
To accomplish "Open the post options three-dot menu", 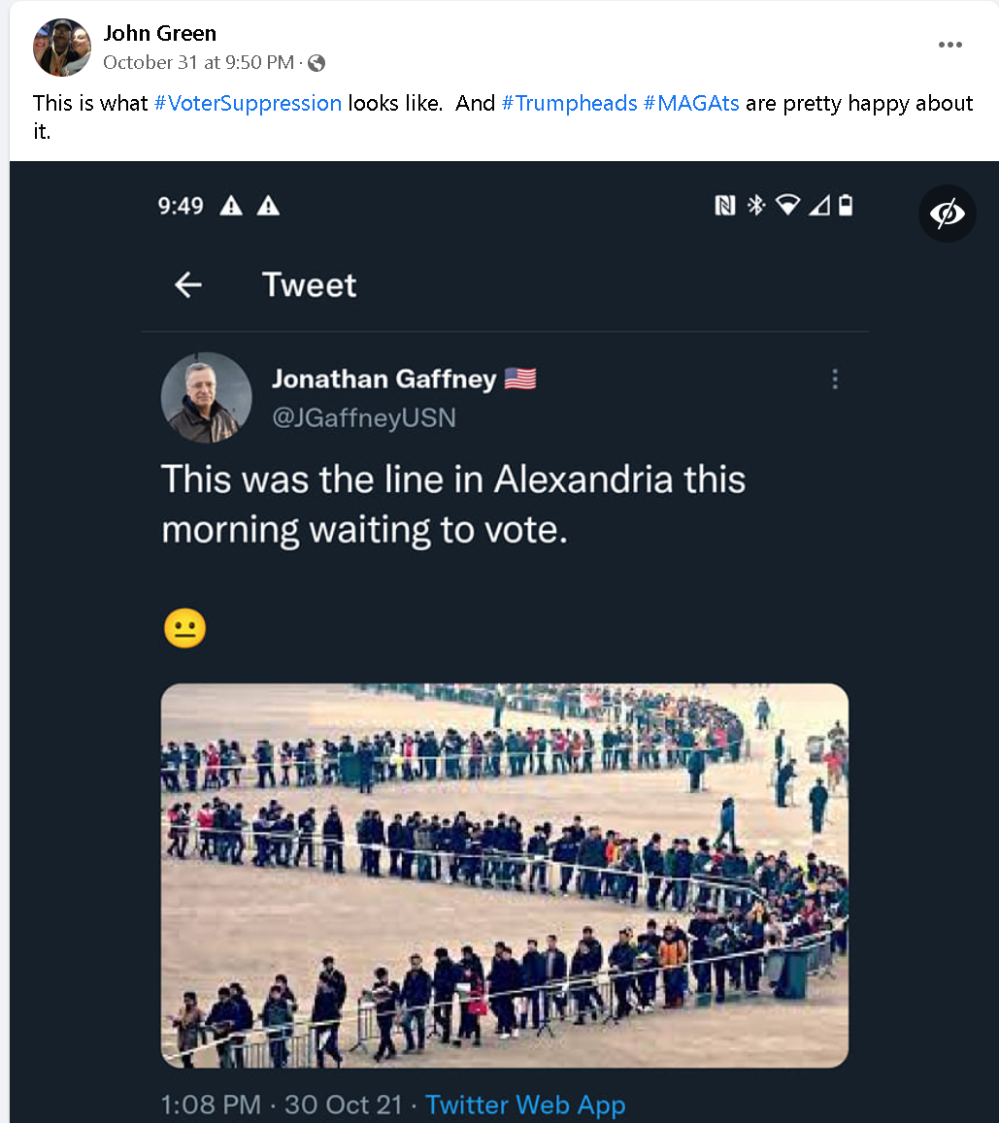I will coord(949,45).
